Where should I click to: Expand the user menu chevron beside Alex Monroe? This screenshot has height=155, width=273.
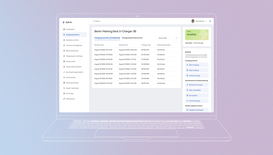tap(206, 21)
